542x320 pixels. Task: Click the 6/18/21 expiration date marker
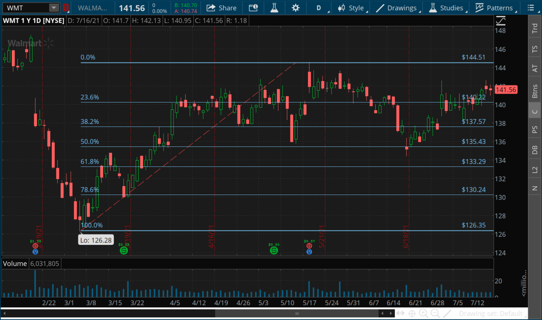(x=405, y=236)
